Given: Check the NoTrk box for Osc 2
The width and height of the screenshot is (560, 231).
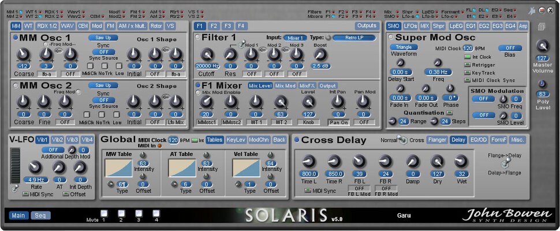Looking at the screenshot, I should [x=102, y=114].
